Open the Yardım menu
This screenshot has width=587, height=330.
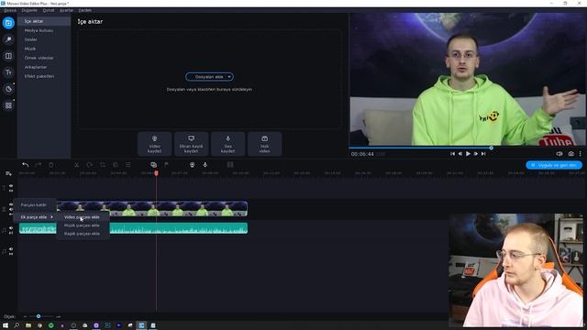click(85, 10)
